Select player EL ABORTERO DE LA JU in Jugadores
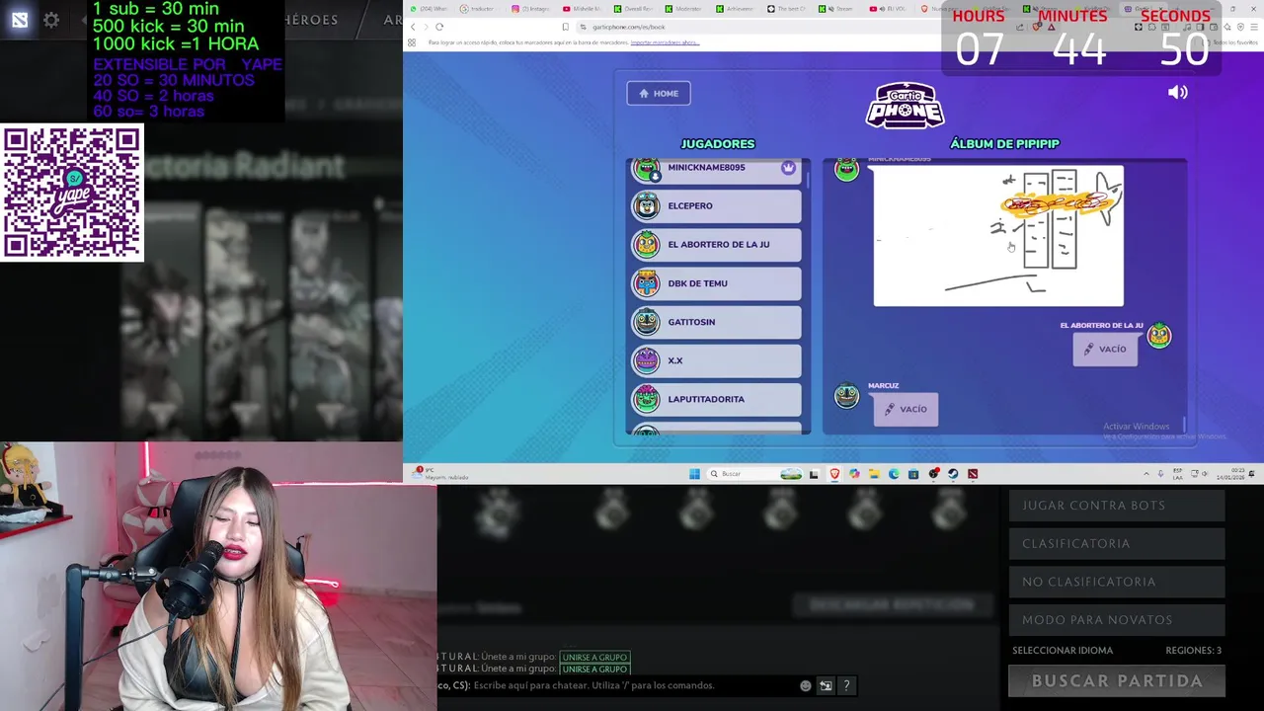Viewport: 1264px width, 711px height. tap(717, 244)
